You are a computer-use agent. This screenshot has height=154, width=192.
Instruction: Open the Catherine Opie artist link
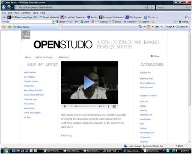point(30,99)
